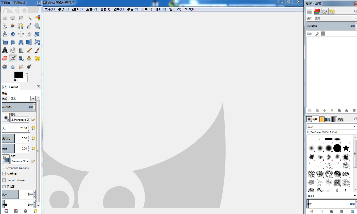Viewport: 357px width, 214px height.
Task: Adjust the 间距 spacing slider
Action: pyautogui.click(x=331, y=204)
